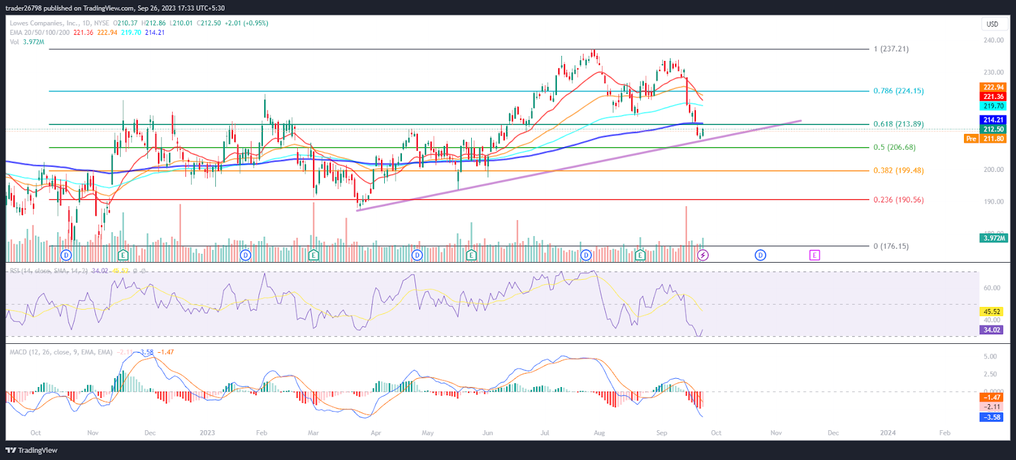
Task: Click the dividend marker in late July 2023
Action: pyautogui.click(x=586, y=255)
